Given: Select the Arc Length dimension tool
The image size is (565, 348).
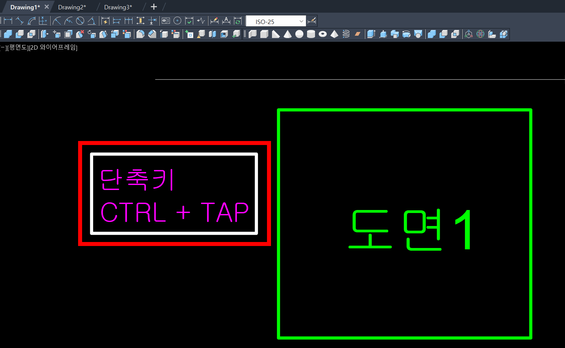Looking at the screenshot, I should 31,21.
